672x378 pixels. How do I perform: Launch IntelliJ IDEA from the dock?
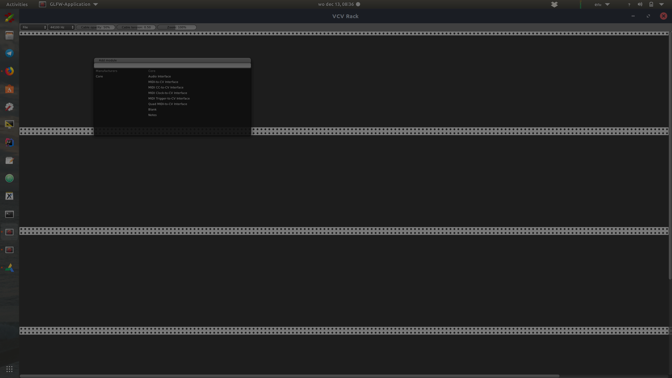tap(9, 143)
